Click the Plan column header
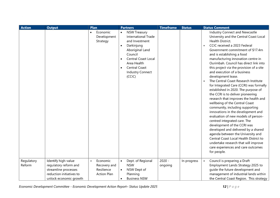This screenshot has width=280, height=198. coord(104,28)
